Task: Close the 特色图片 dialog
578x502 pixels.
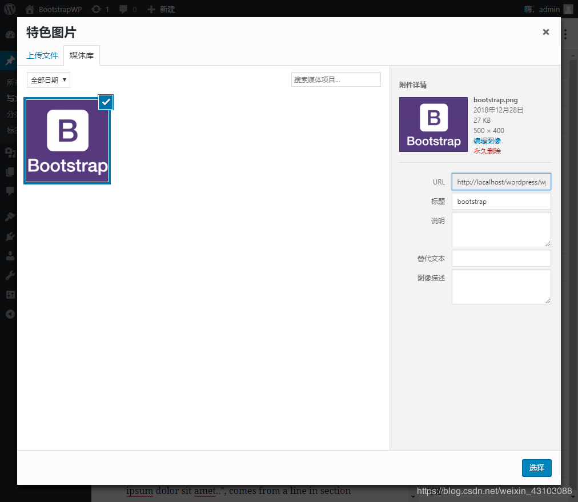Action: pyautogui.click(x=546, y=32)
